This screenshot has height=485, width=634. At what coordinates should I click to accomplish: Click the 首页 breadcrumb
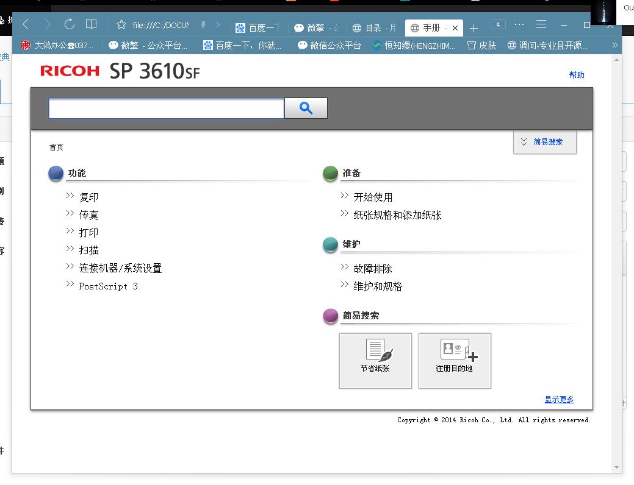pos(56,147)
